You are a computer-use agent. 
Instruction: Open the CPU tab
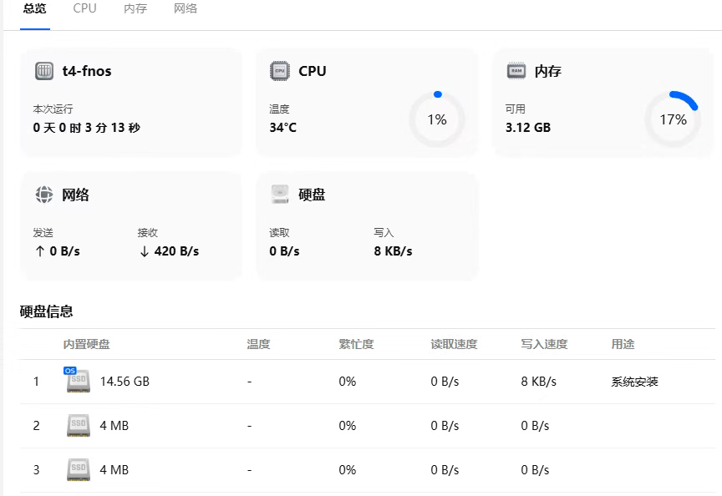click(x=84, y=9)
